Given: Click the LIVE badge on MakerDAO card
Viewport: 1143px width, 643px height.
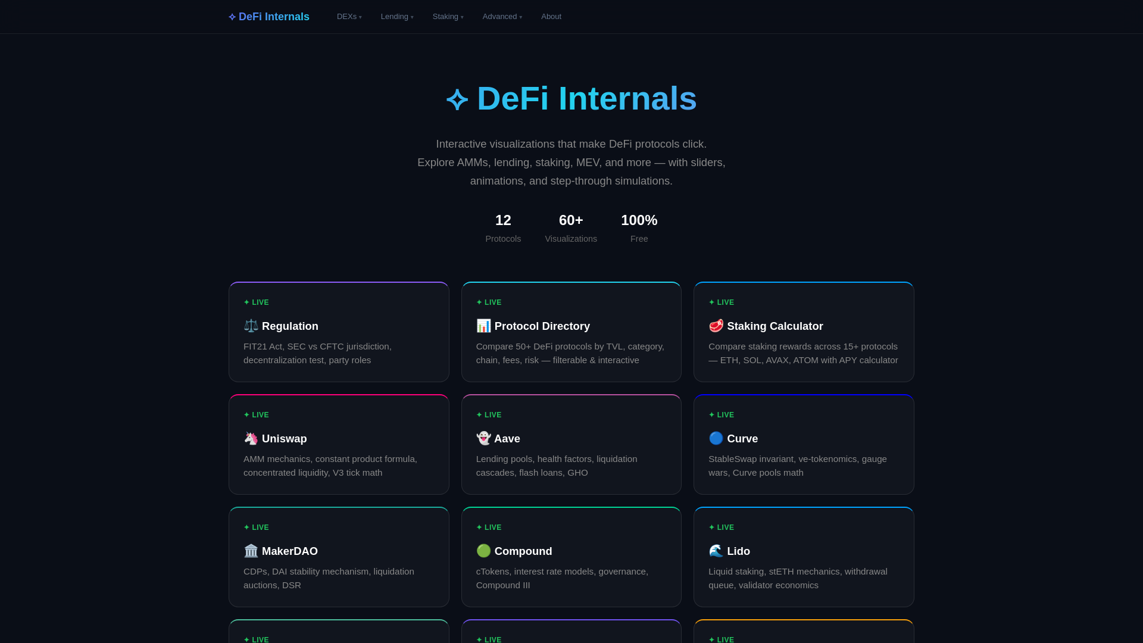Looking at the screenshot, I should click(256, 527).
